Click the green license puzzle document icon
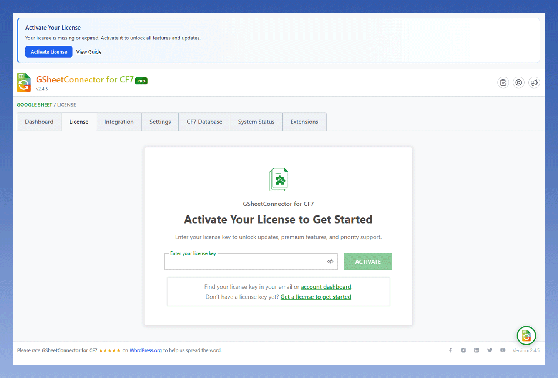558x378 pixels. click(x=279, y=179)
